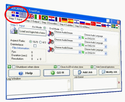Click inside the Log Window text area

tap(37, 87)
